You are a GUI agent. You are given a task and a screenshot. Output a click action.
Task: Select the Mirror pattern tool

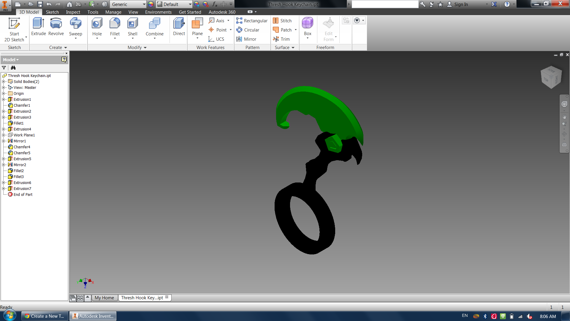(246, 39)
